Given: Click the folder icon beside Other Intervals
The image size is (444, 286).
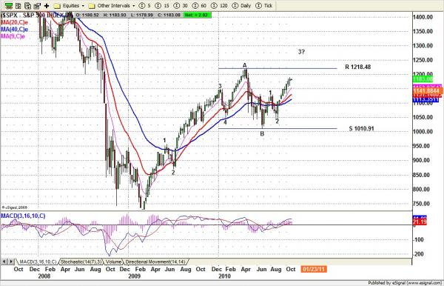Looking at the screenshot, I should coord(92,6).
